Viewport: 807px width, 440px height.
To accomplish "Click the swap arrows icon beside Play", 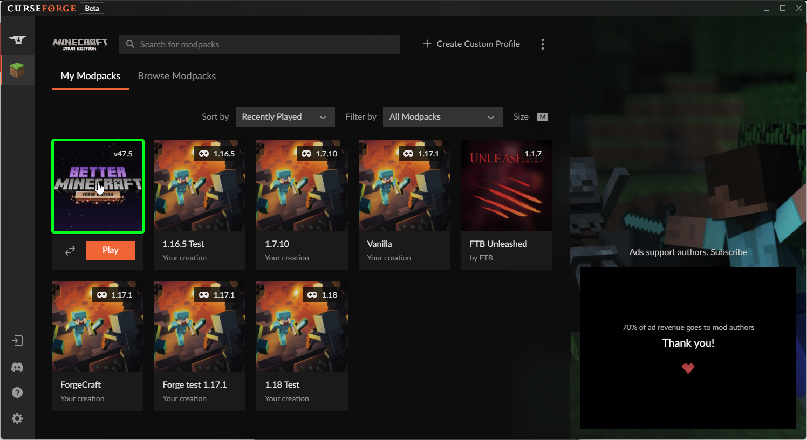I will coord(70,251).
